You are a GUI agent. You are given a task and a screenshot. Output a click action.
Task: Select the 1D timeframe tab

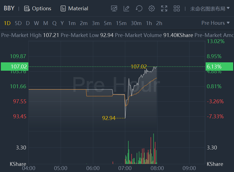(7, 23)
